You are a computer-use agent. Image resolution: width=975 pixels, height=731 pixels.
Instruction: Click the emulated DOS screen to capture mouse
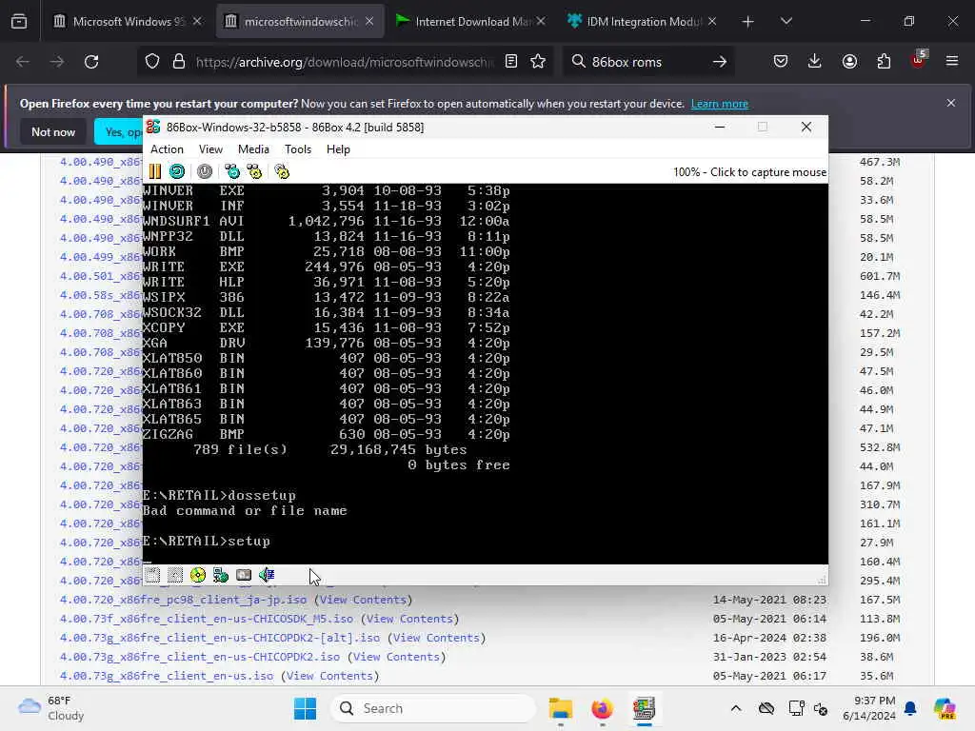pyautogui.click(x=485, y=373)
